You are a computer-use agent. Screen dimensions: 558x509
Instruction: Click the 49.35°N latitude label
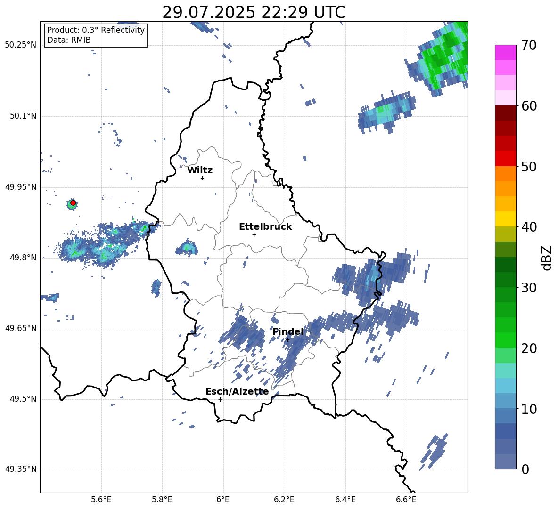(21, 469)
